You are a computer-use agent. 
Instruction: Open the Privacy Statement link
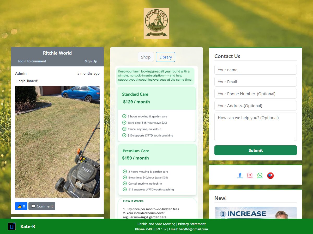pos(192,224)
